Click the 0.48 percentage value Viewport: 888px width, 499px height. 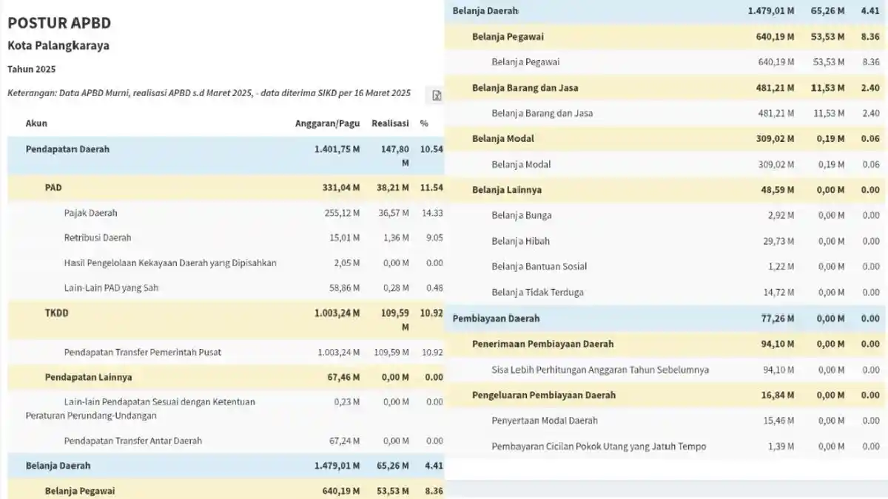coord(434,288)
